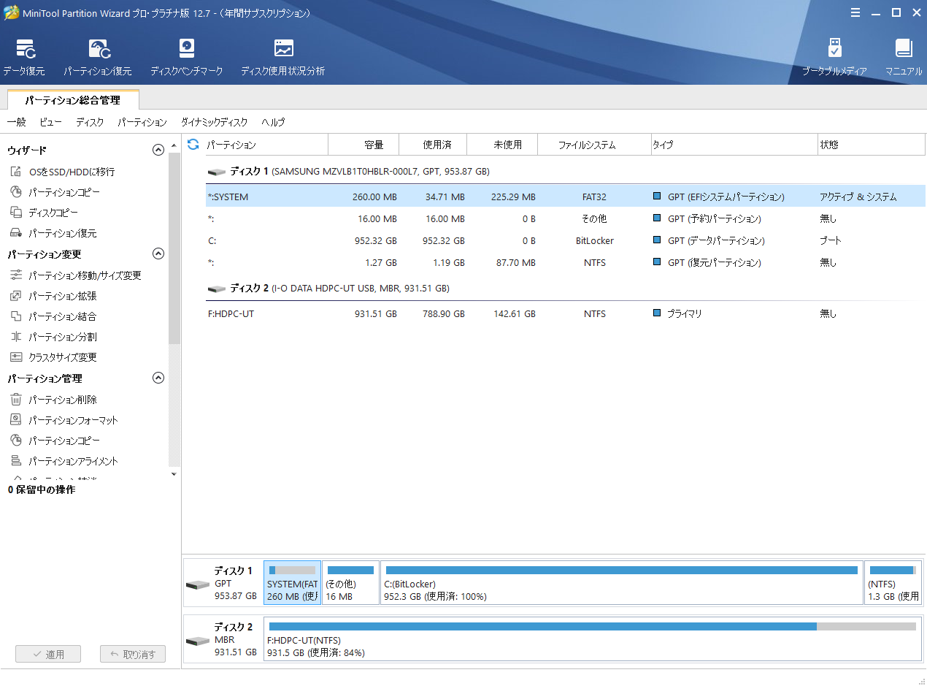Click the sidebar scroll up arrow
927x686 pixels.
[174, 146]
